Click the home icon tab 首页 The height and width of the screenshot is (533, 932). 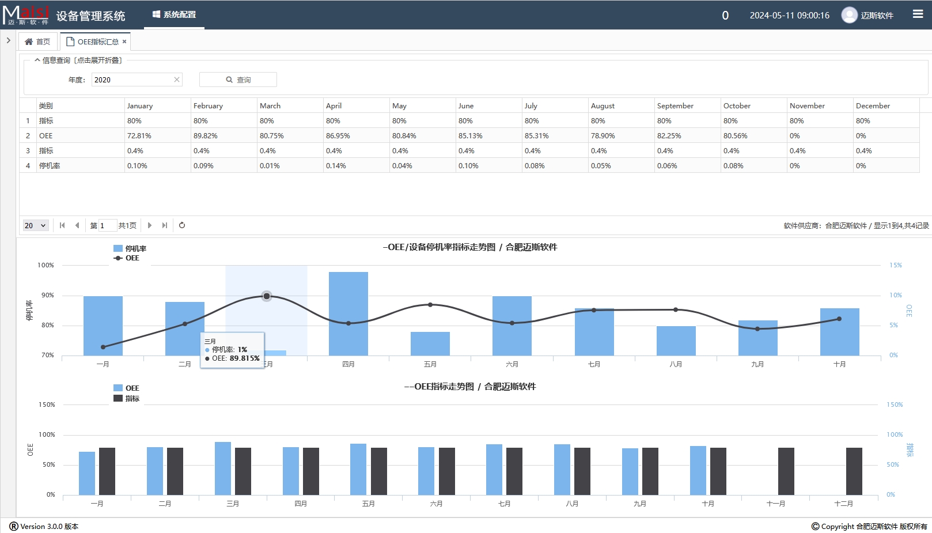pos(37,41)
